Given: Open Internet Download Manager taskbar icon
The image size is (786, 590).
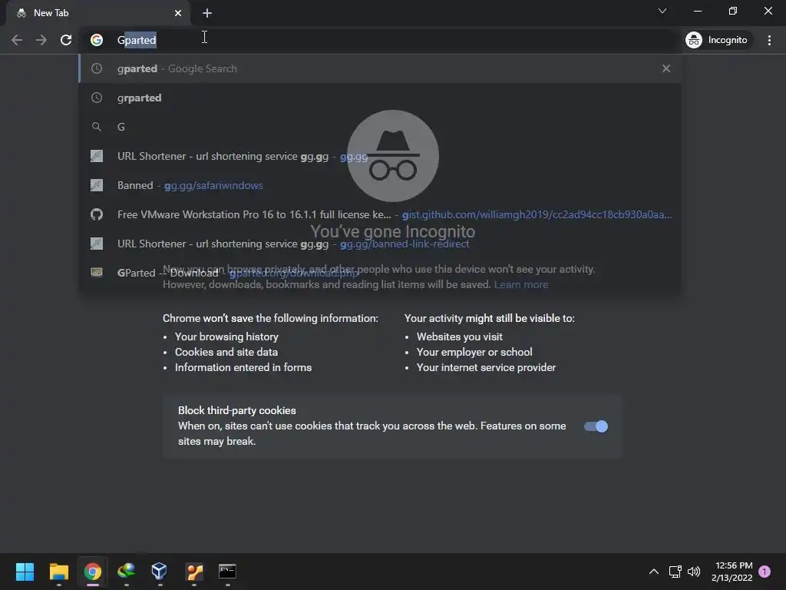Looking at the screenshot, I should (127, 572).
